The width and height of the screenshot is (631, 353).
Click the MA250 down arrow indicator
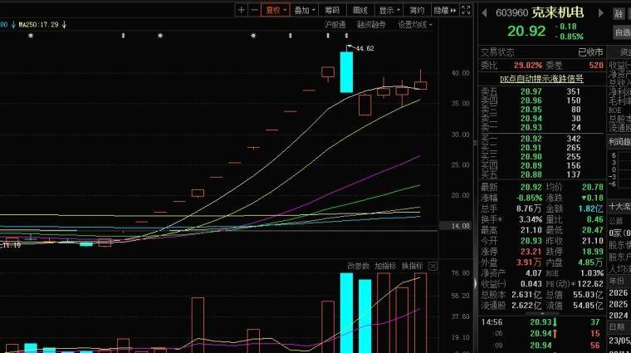tap(64, 25)
